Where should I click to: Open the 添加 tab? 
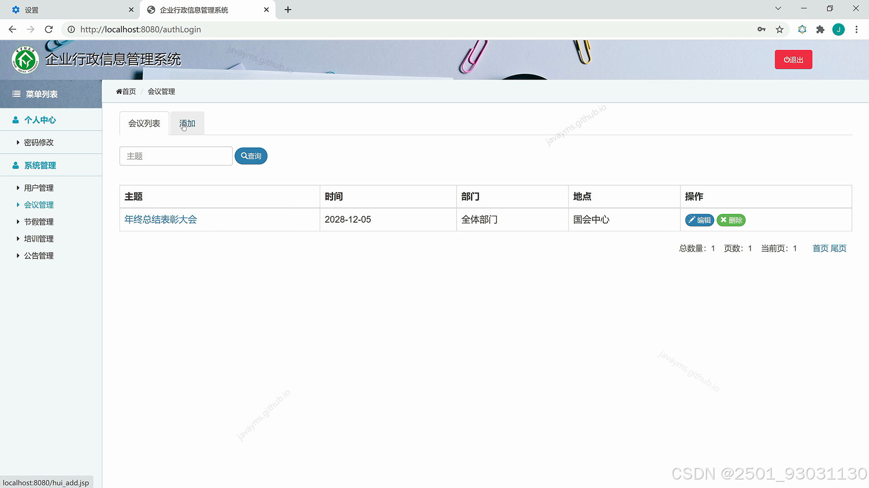click(x=187, y=123)
